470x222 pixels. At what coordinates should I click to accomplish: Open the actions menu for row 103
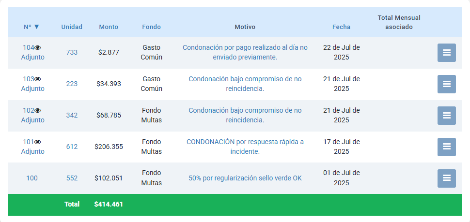click(446, 84)
